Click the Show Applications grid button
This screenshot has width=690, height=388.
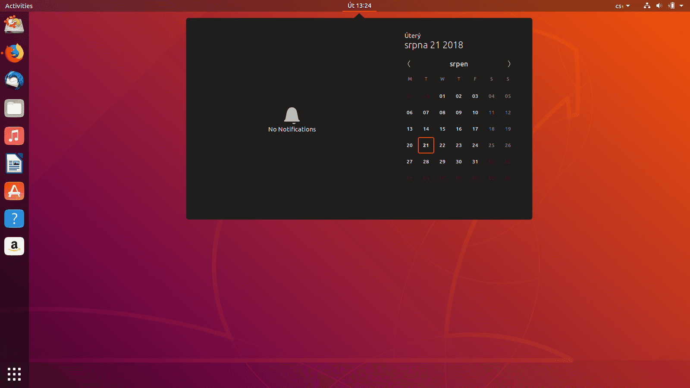point(14,374)
